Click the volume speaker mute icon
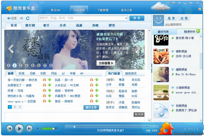The image size is (204, 137). click(38, 129)
